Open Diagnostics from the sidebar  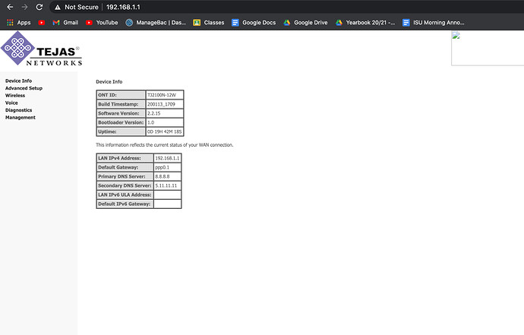pos(18,110)
